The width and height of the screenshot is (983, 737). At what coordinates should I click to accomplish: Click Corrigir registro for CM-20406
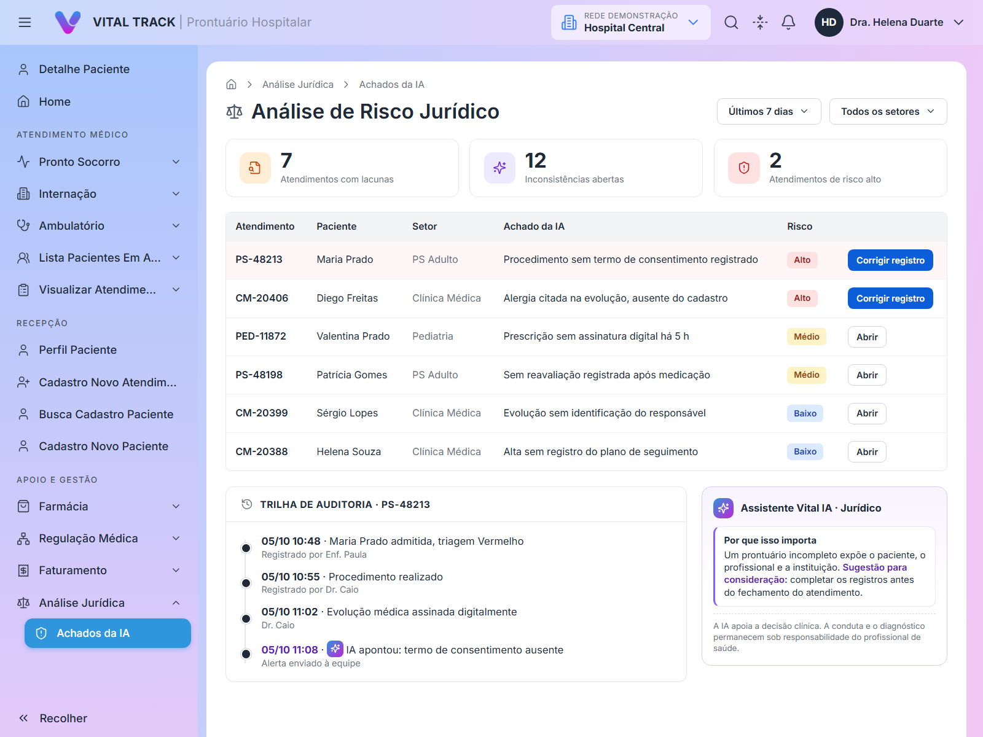pyautogui.click(x=890, y=298)
